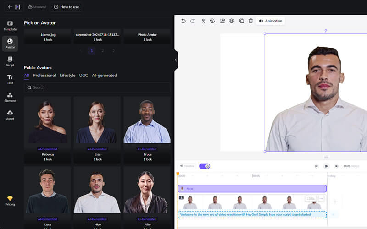Viewport: 367px width, 229px height.
Task: Click the face swap toolbar icon
Action: [x=212, y=21]
